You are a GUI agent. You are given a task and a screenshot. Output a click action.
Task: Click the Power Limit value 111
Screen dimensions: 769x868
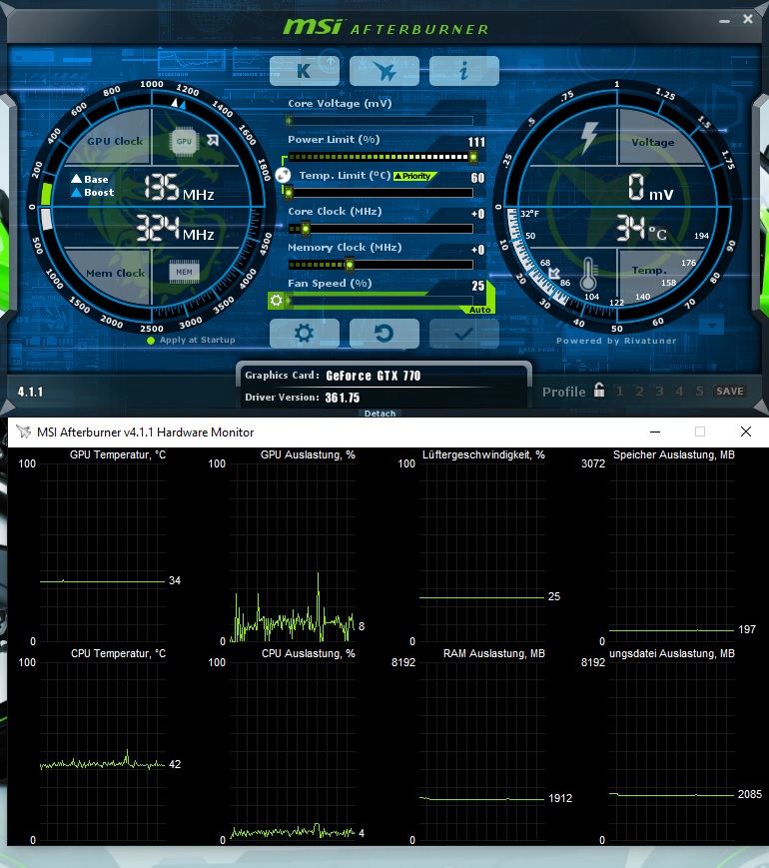pyautogui.click(x=476, y=142)
